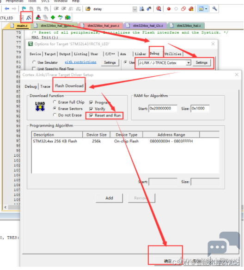Image resolution: width=244 pixels, height=270 pixels.
Task: Expand the 'delay' find combo box arrow
Action: pyautogui.click(x=135, y=9)
